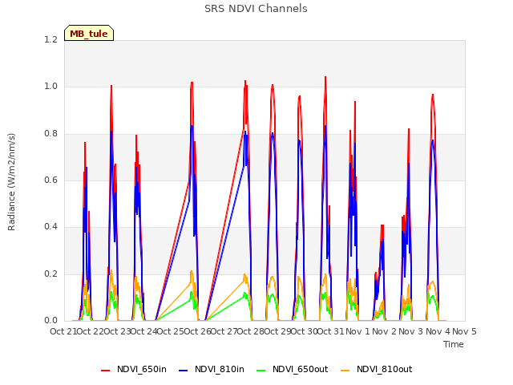The width and height of the screenshot is (513, 385).
Task: Click the red peak on Nov 4
Action: (x=433, y=95)
